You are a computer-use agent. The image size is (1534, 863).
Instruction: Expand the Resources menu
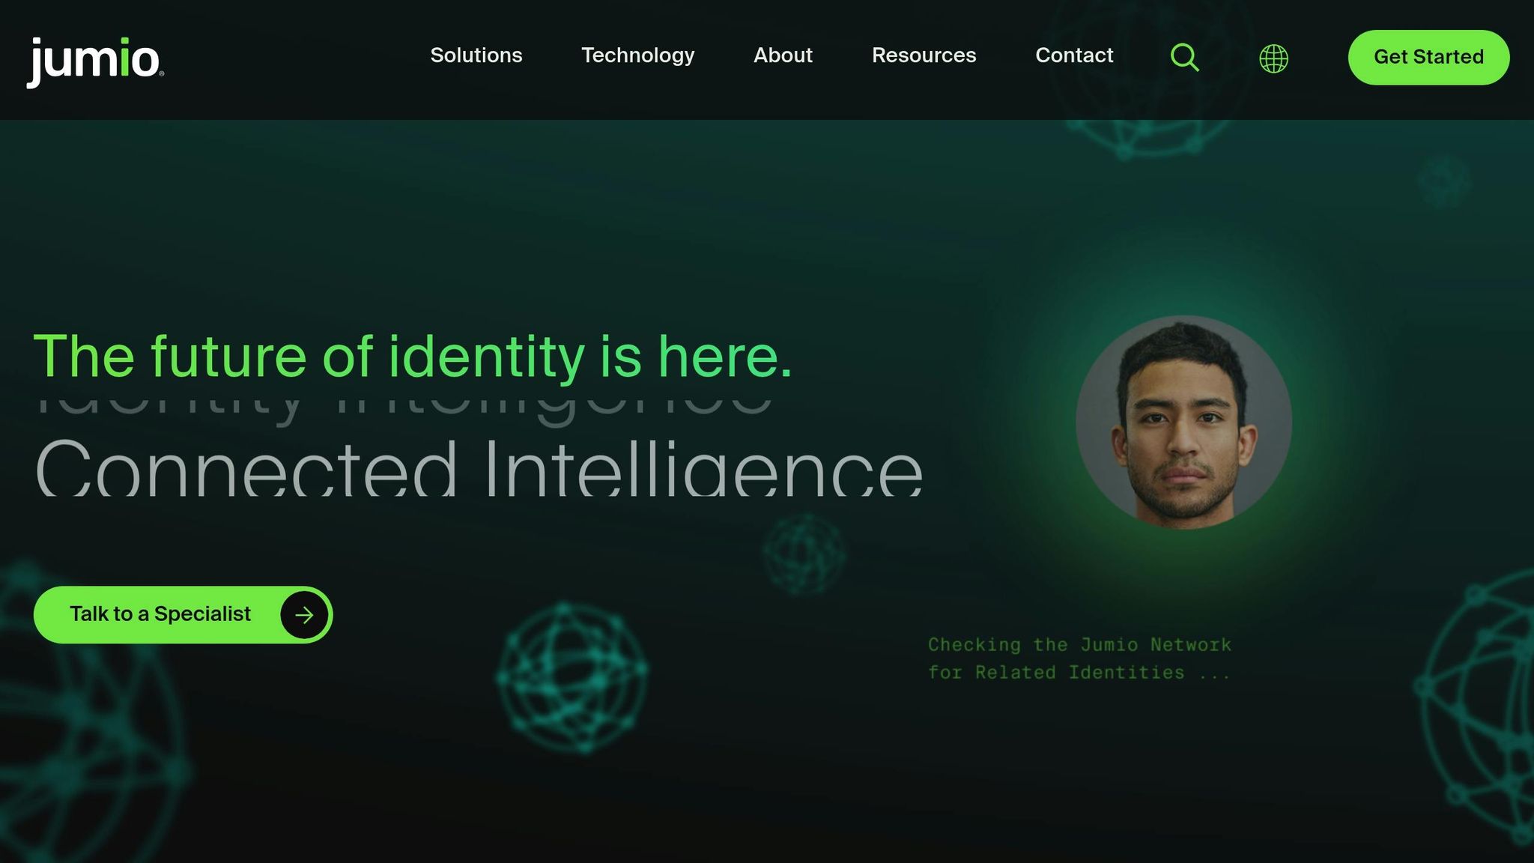[x=924, y=55]
